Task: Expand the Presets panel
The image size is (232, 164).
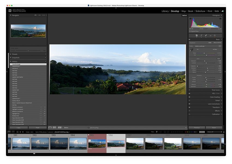Action: pos(15,54)
